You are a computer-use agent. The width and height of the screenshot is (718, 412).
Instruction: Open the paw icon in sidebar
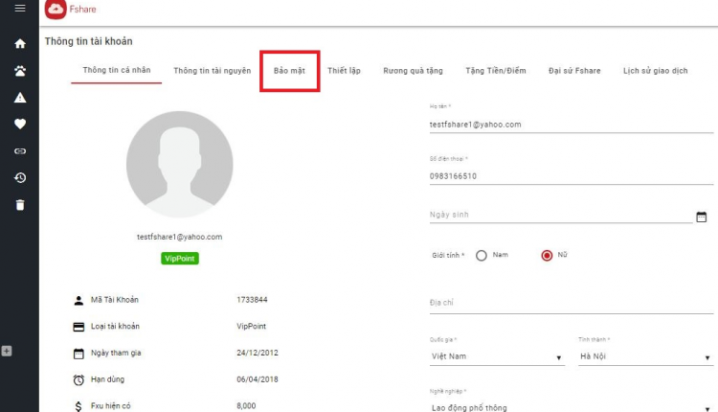[x=20, y=71]
